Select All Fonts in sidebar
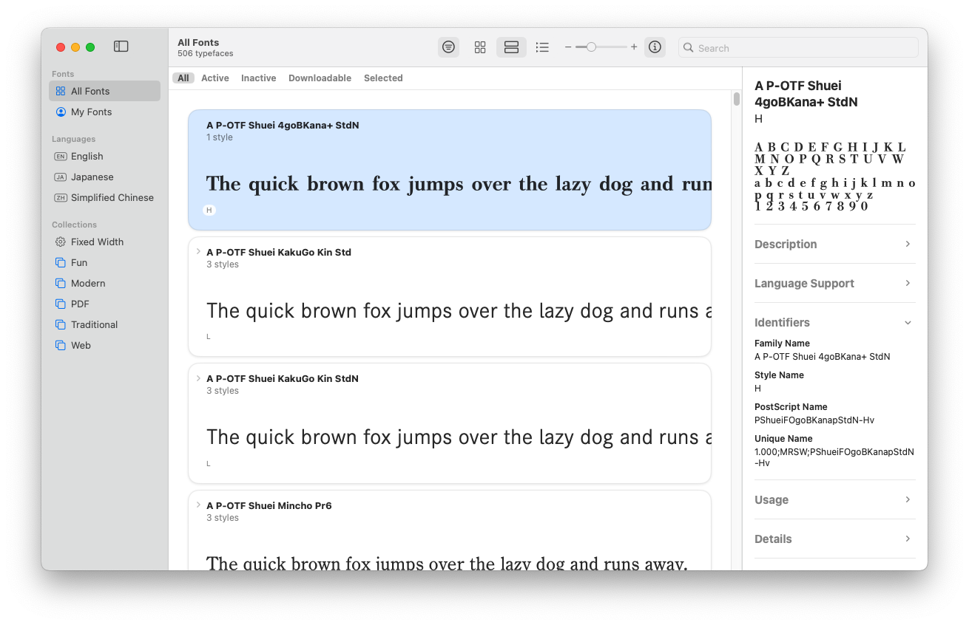 pyautogui.click(x=104, y=91)
